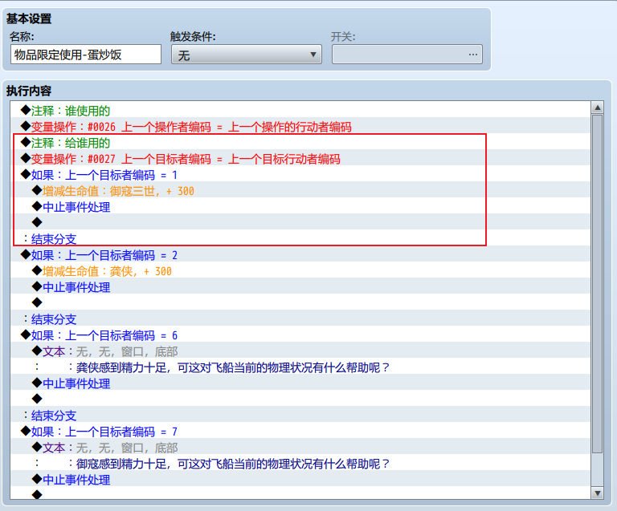Select 中止事件处理 under the = 1 branch
This screenshot has width=617, height=511.
(x=300, y=206)
